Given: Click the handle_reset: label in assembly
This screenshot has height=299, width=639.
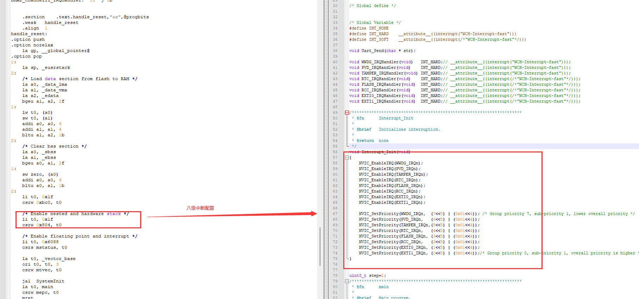Looking at the screenshot, I should coord(29,34).
